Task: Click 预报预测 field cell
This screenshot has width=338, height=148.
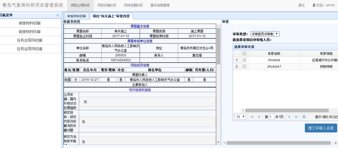Action: coord(326,66)
